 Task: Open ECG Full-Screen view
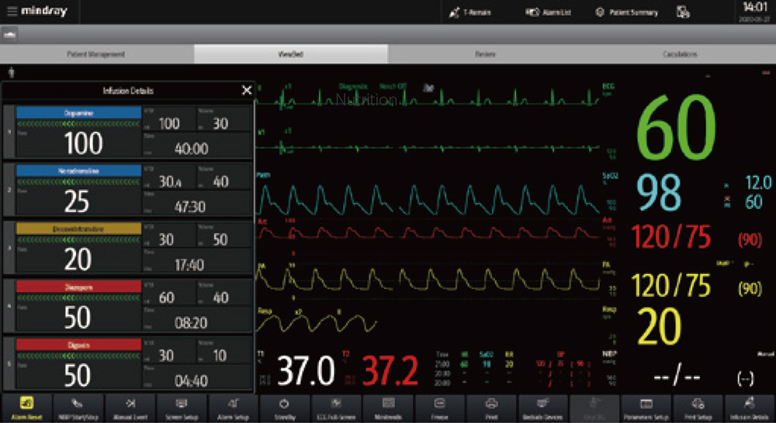[336, 407]
